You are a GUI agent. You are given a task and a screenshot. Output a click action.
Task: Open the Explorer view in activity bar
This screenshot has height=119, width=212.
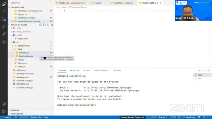tap(4, 4)
